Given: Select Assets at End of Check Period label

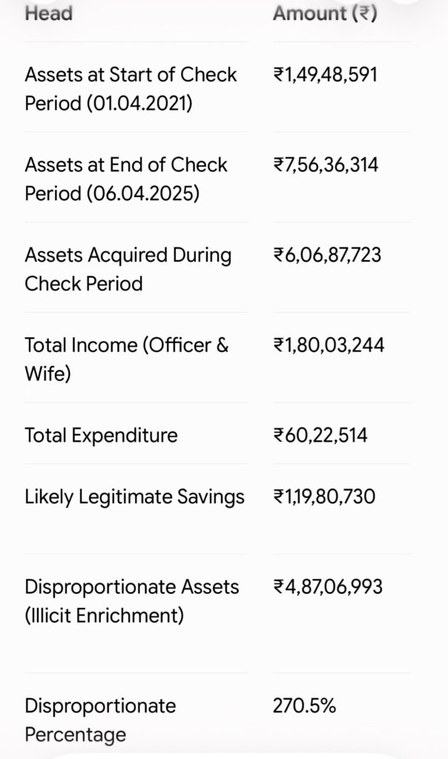Looking at the screenshot, I should click(126, 179).
